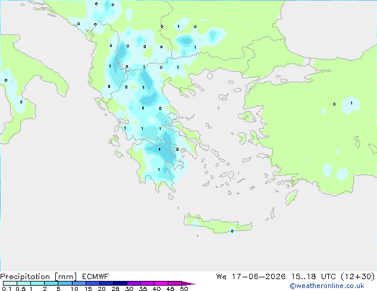This screenshot has width=377, height=291.
Task: Select the 30–35 mm purple legend swatch
Action: (134, 283)
